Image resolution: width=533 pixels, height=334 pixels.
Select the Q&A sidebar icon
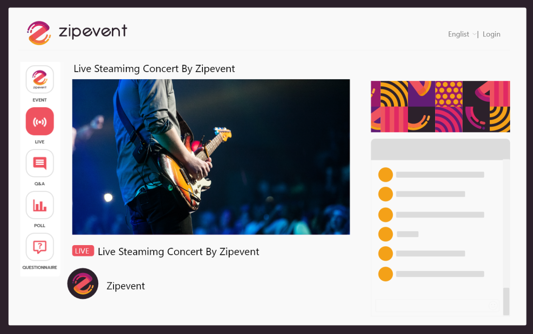click(x=39, y=163)
